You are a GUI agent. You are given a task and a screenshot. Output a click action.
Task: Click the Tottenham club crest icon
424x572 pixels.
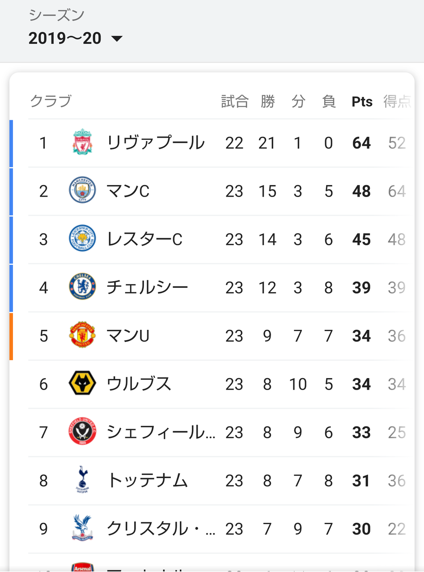click(82, 480)
